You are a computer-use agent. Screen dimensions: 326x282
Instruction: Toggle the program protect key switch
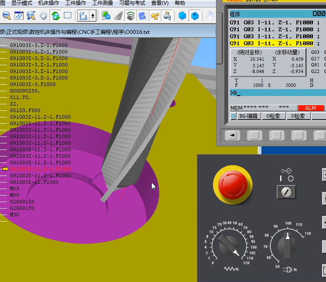click(286, 192)
